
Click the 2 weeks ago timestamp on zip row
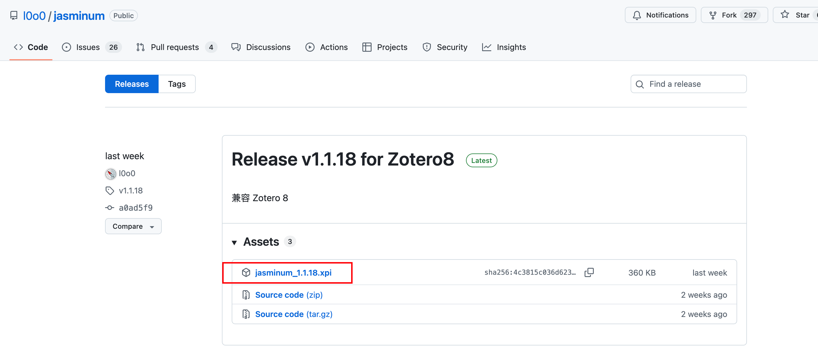704,295
